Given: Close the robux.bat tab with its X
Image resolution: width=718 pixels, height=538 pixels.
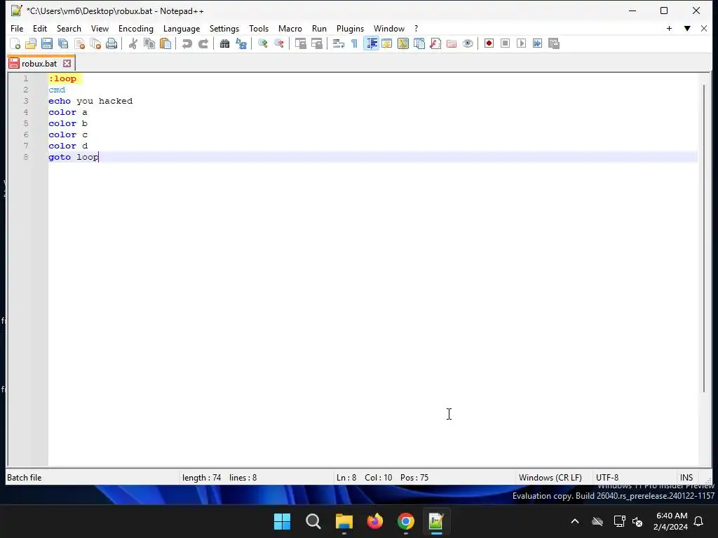Looking at the screenshot, I should 67,64.
